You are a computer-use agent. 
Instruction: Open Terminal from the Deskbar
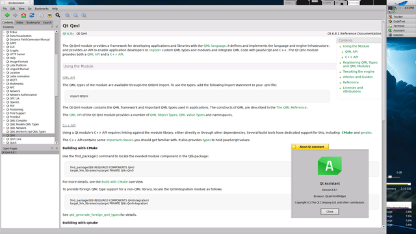coord(398,26)
